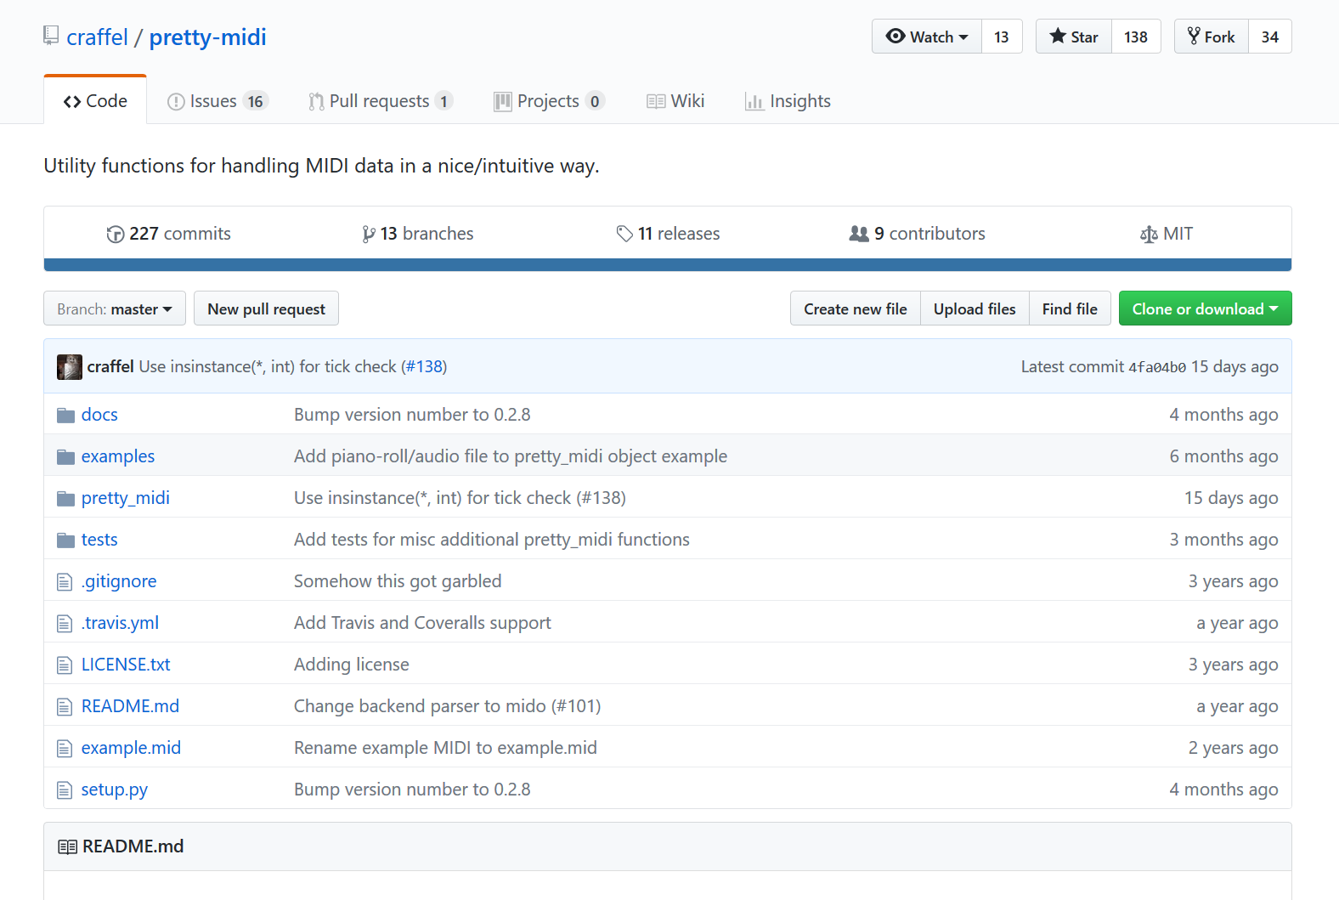Click New pull request button
The height and width of the screenshot is (900, 1339).
pyautogui.click(x=266, y=308)
